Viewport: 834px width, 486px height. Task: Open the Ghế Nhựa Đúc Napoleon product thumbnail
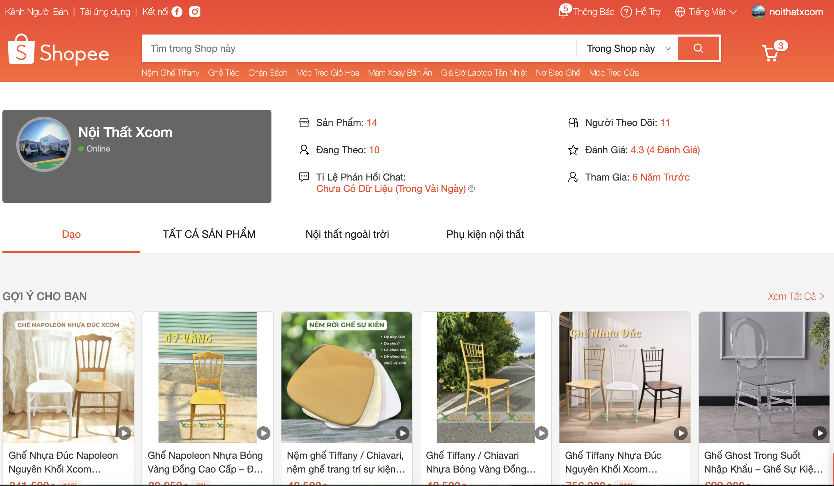tap(69, 377)
